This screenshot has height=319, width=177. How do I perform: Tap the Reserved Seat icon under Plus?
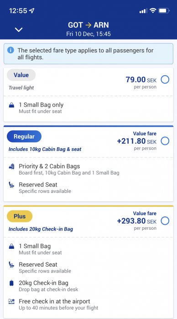pos(11,265)
